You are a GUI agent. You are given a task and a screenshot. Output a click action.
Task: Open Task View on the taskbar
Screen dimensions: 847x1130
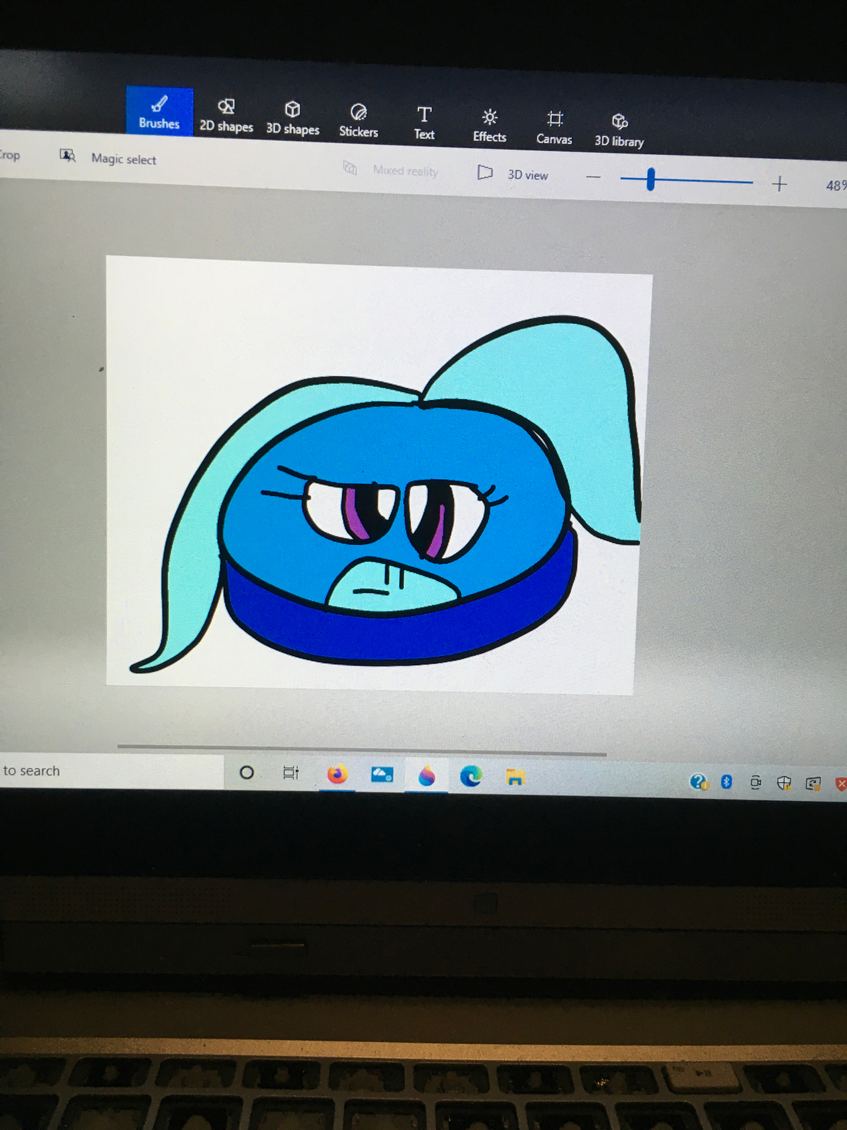point(290,773)
